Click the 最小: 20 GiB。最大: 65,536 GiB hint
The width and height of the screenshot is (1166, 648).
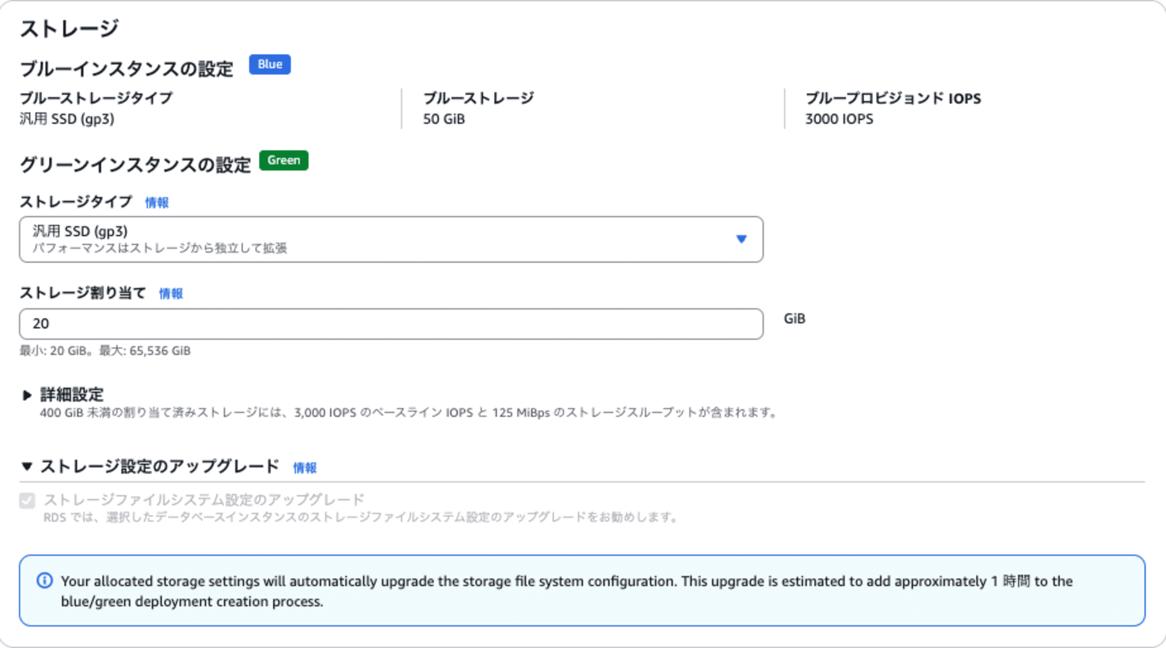pyautogui.click(x=105, y=350)
